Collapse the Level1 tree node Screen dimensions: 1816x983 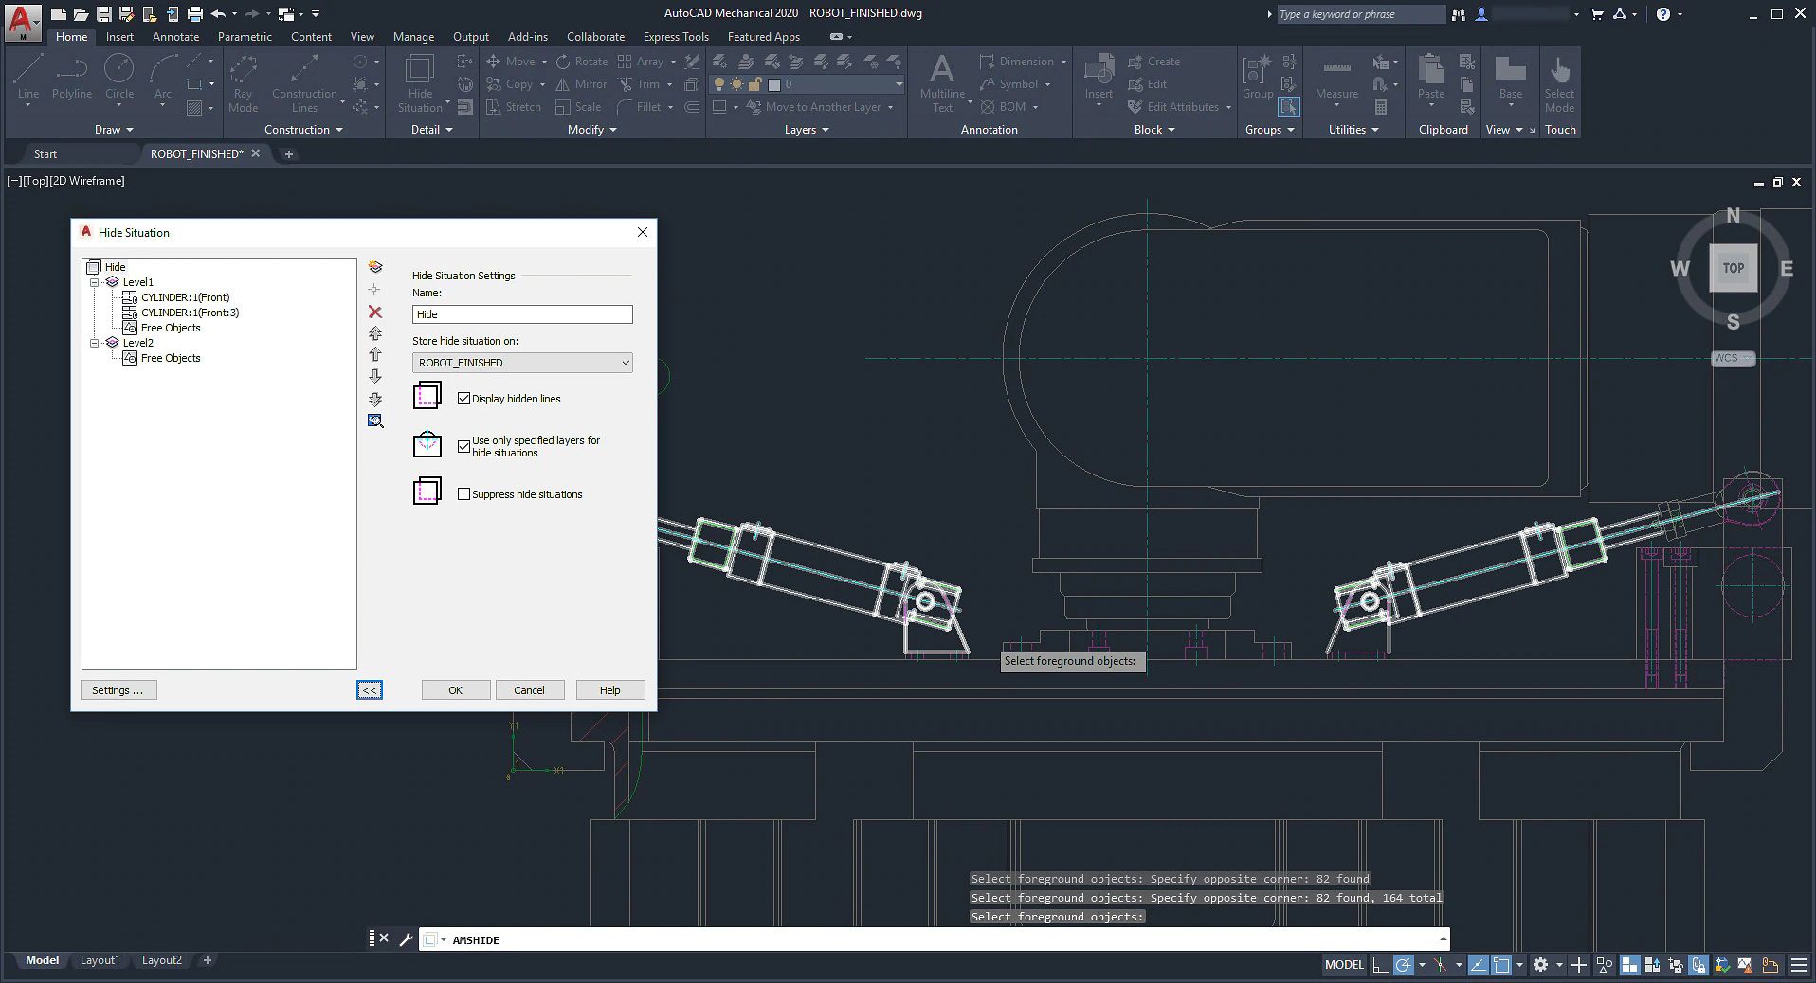95,282
